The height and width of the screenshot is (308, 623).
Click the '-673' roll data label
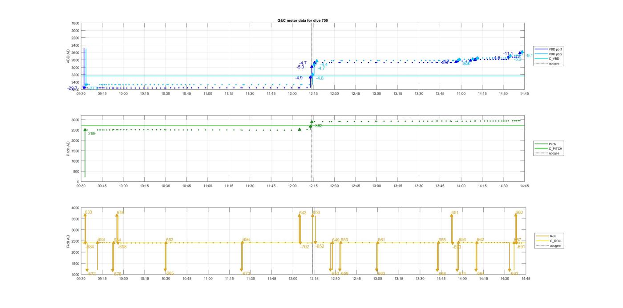[246, 273]
